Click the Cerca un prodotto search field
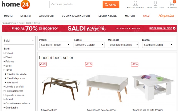The image size is (178, 111). 76,4
